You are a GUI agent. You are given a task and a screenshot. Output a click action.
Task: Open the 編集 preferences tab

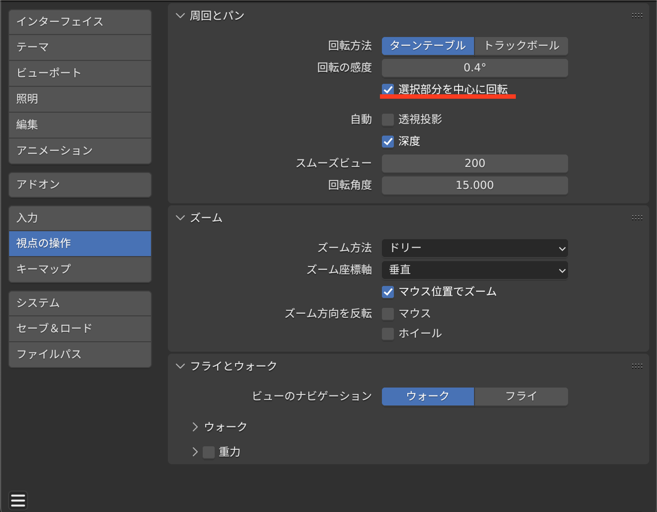click(80, 125)
